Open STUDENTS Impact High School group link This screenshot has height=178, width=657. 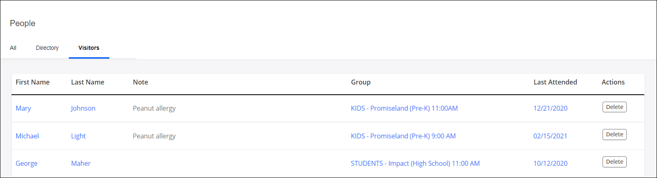click(415, 163)
